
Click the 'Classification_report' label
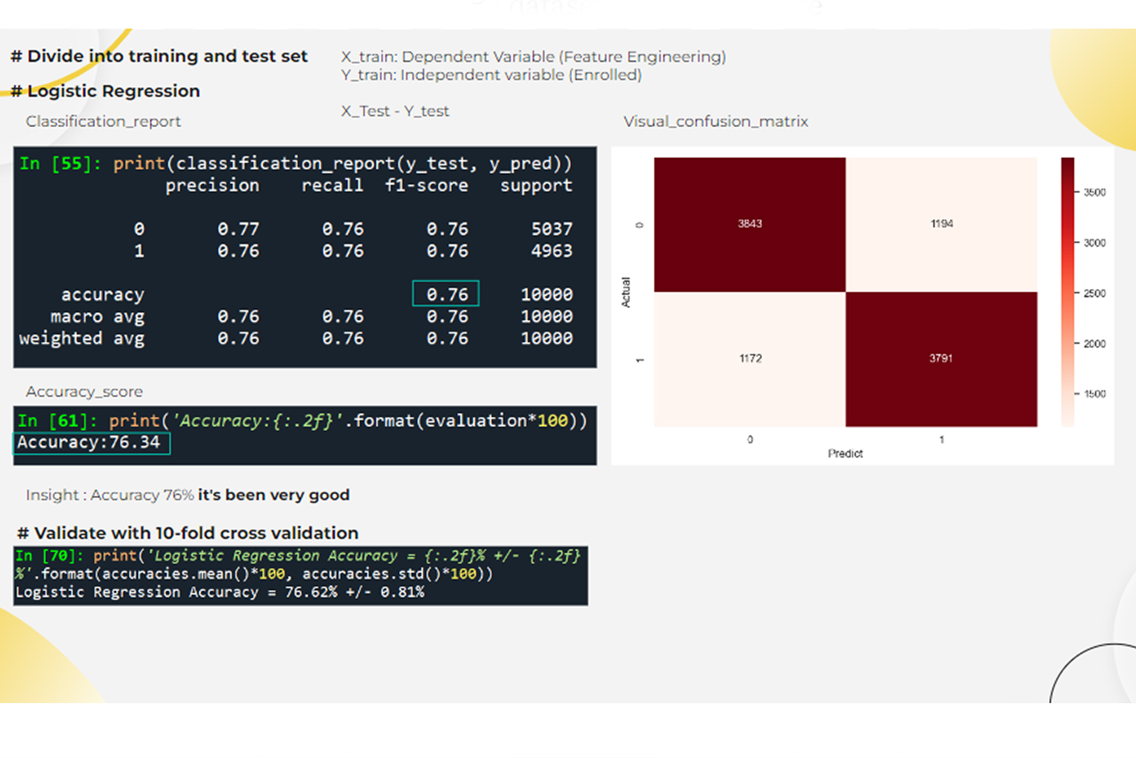[103, 121]
